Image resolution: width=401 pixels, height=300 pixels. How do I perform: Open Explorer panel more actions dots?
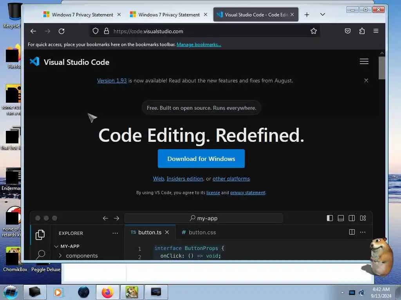(116, 233)
